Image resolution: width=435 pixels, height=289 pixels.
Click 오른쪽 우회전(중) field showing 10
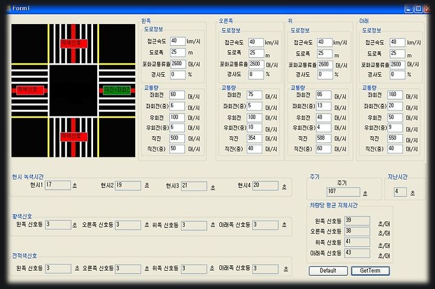tap(254, 128)
